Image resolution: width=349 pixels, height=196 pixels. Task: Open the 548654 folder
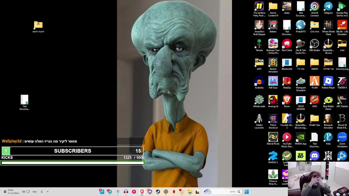[x=314, y=64]
